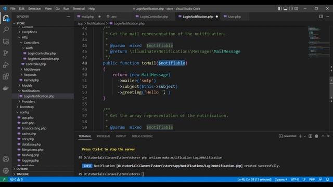Screen dimensions: 333x187
Task: Click Explorer more actions ellipsis
Action: 68,17
